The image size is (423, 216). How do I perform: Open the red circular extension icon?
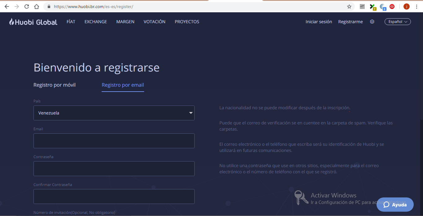coord(392,6)
